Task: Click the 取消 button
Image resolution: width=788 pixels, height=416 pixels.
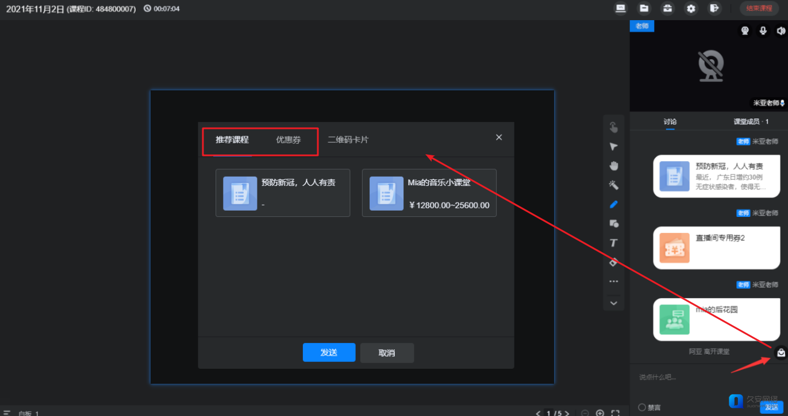Action: (x=387, y=353)
